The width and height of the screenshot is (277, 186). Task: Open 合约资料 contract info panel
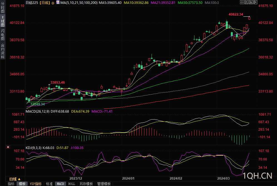pyautogui.click(x=3, y=51)
